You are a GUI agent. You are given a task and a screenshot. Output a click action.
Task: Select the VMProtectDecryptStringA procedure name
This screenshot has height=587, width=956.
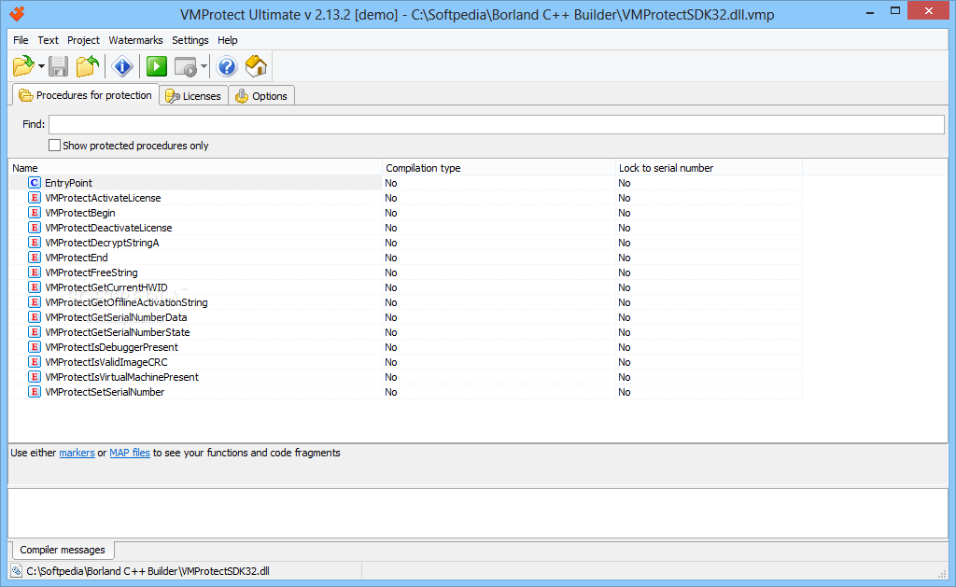coord(102,243)
